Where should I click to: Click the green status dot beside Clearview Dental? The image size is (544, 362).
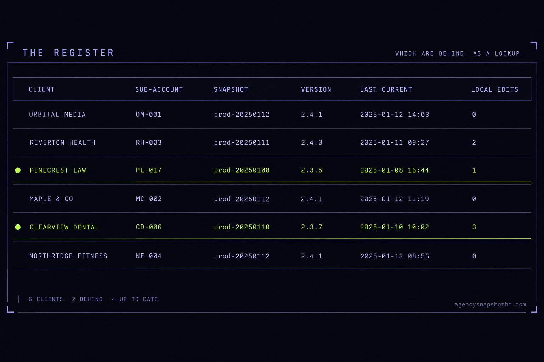18,227
